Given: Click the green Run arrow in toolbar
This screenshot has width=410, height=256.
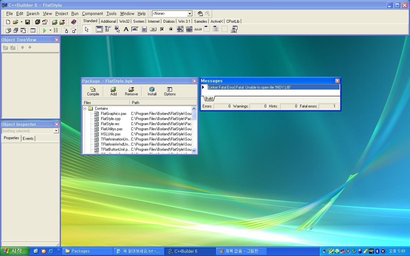Looking at the screenshot, I should (45, 30).
